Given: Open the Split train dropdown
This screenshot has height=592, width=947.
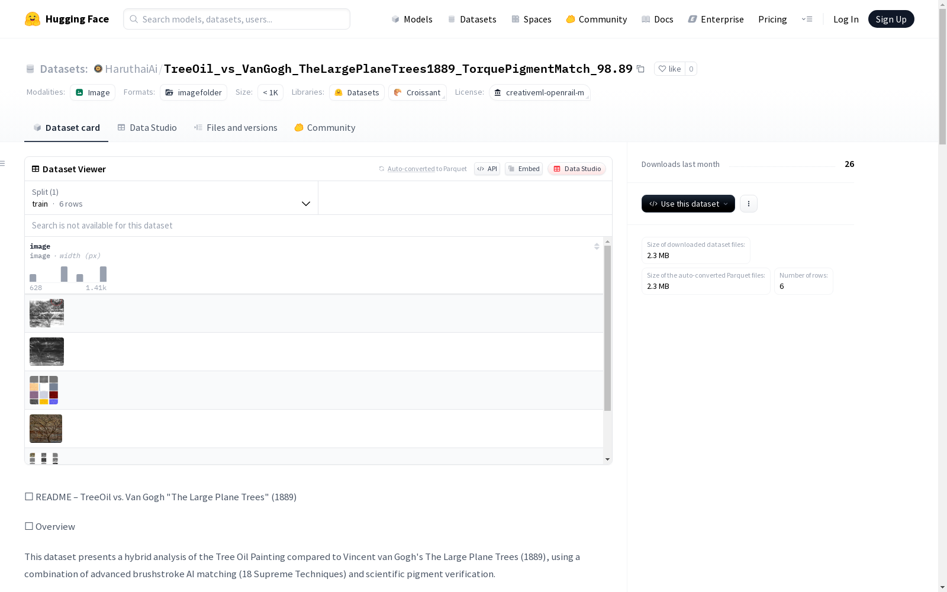Looking at the screenshot, I should pos(172,198).
